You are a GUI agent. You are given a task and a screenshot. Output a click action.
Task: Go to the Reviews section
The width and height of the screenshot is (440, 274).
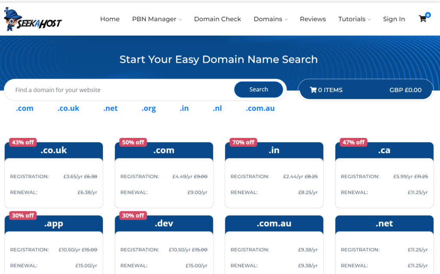click(312, 19)
